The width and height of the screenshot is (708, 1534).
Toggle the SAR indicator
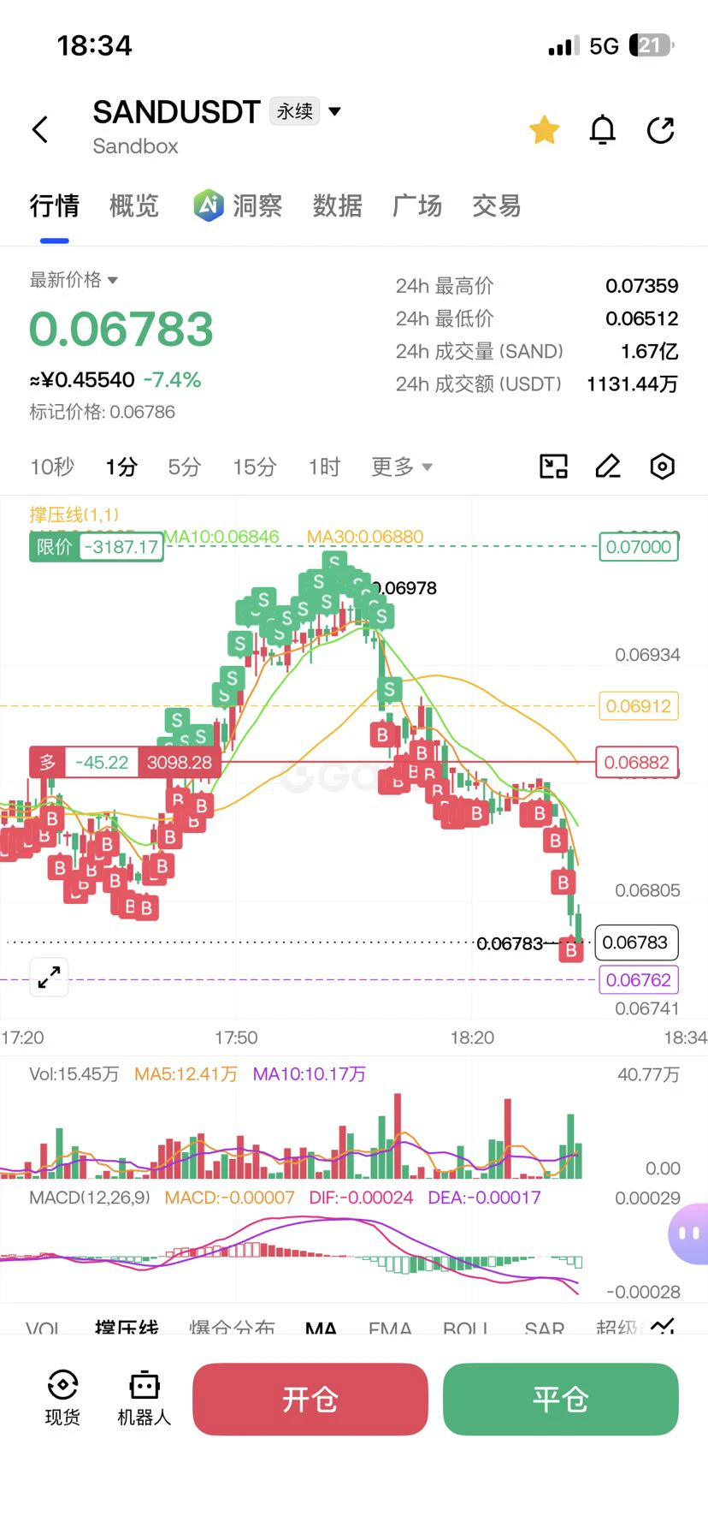[545, 1328]
